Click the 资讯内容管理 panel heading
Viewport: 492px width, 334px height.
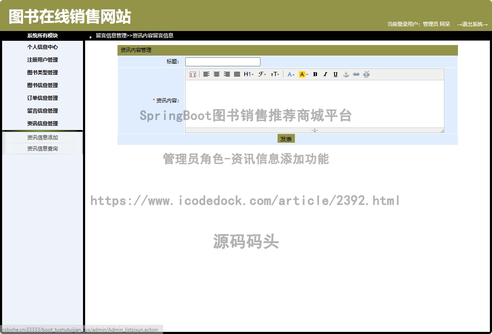pos(136,50)
